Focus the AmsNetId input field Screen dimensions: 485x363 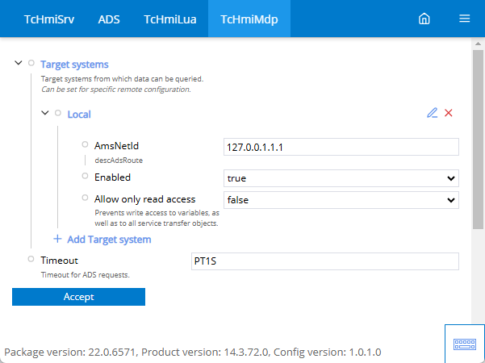(341, 147)
